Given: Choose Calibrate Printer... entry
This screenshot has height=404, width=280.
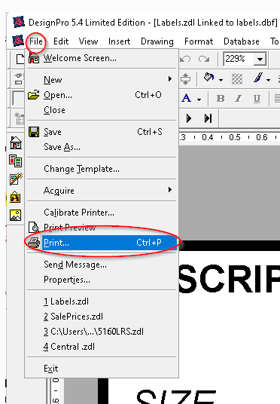Looking at the screenshot, I should point(102,213).
